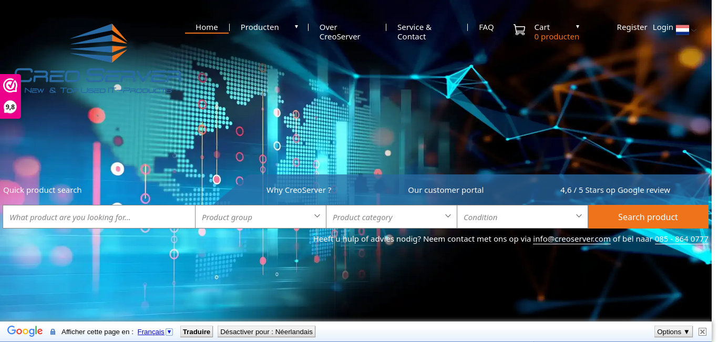Select '4,6 / 5 Stars op Google review' tab
The width and height of the screenshot is (718, 342).
[616, 190]
